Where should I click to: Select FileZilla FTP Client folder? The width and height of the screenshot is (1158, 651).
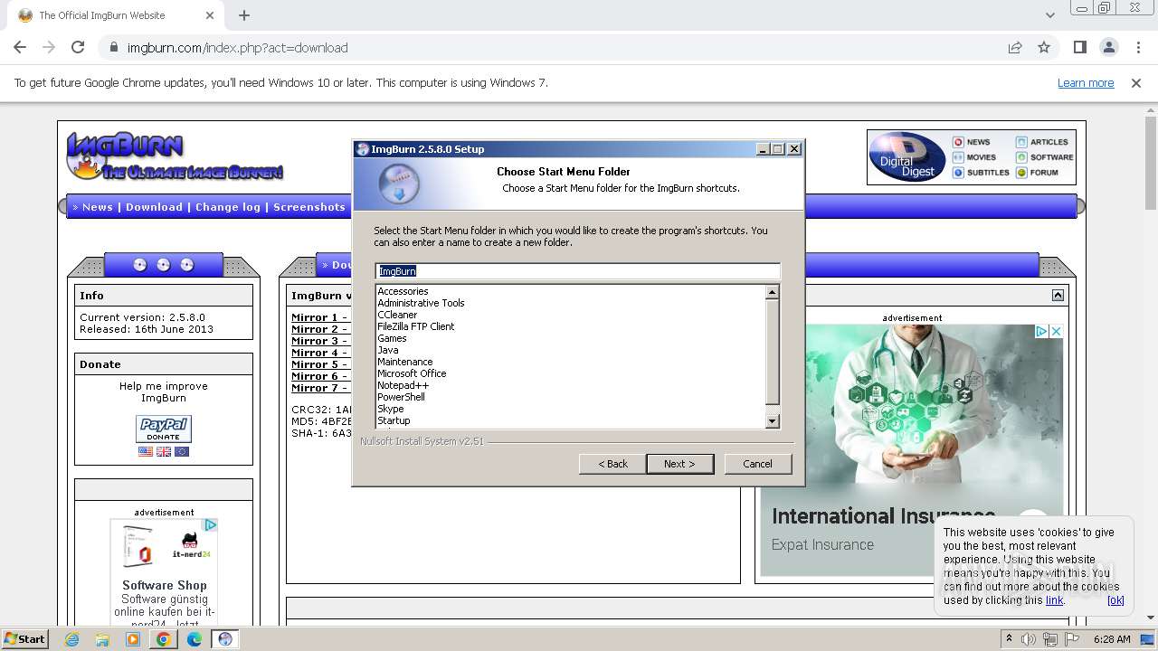point(416,326)
